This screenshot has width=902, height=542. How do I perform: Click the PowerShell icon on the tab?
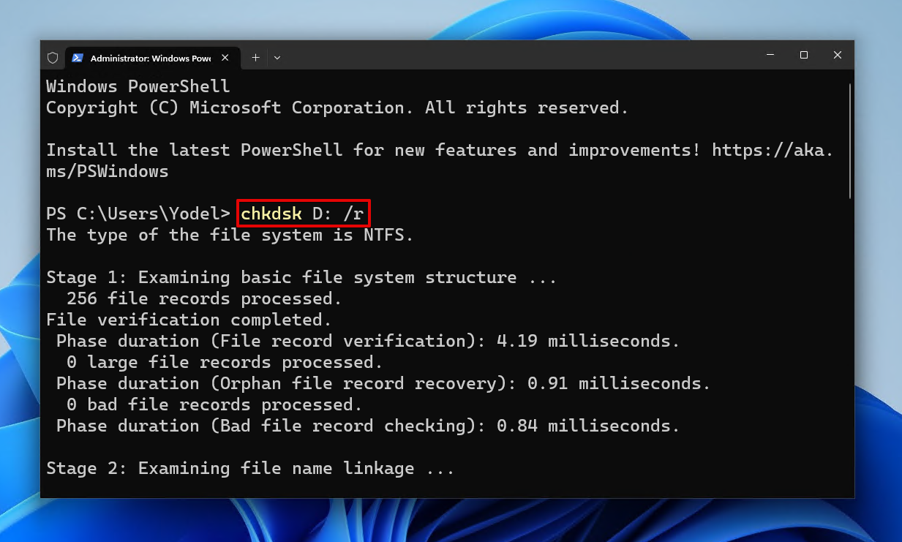tap(77, 57)
